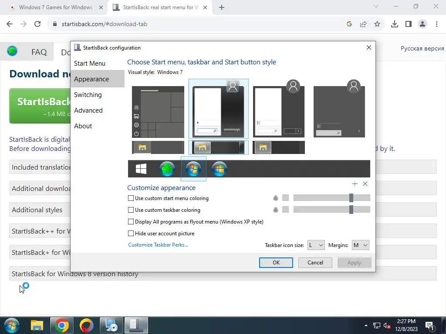Screen dimensions: 446x334
Task: Click the Google icon in the address bar
Action: (x=349, y=24)
